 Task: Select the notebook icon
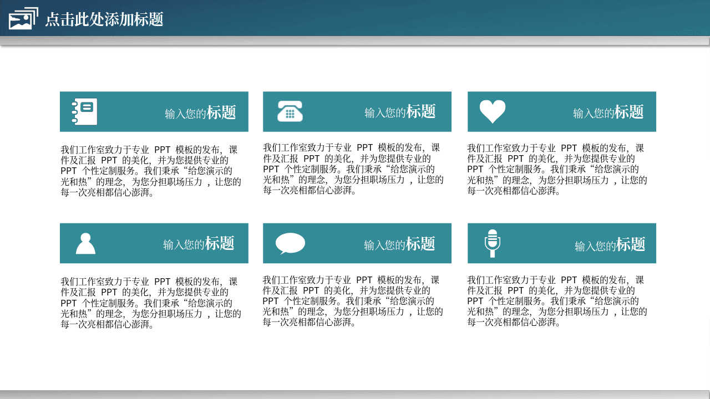[84, 111]
